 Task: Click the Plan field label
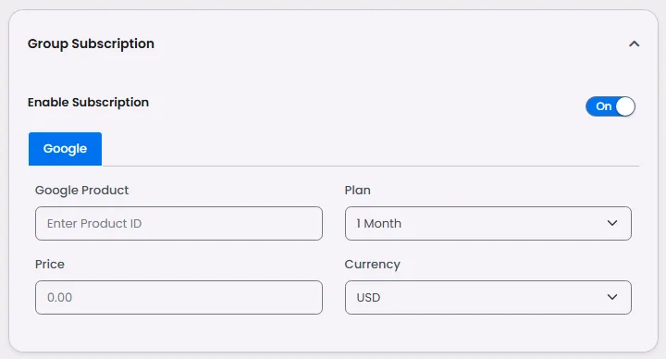coord(358,190)
